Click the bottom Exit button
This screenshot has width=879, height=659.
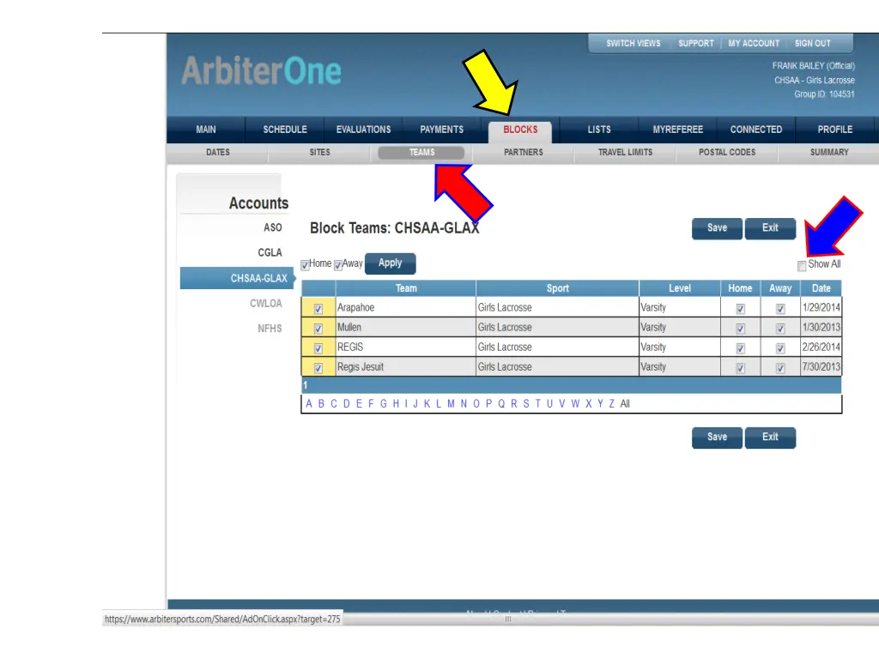pyautogui.click(x=770, y=437)
